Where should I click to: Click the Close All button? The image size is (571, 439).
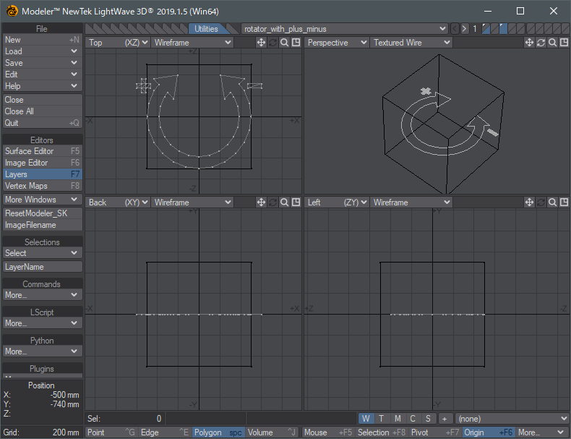(x=41, y=111)
